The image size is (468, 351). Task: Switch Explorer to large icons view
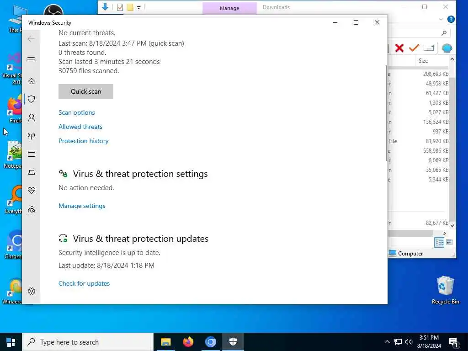[449, 242]
